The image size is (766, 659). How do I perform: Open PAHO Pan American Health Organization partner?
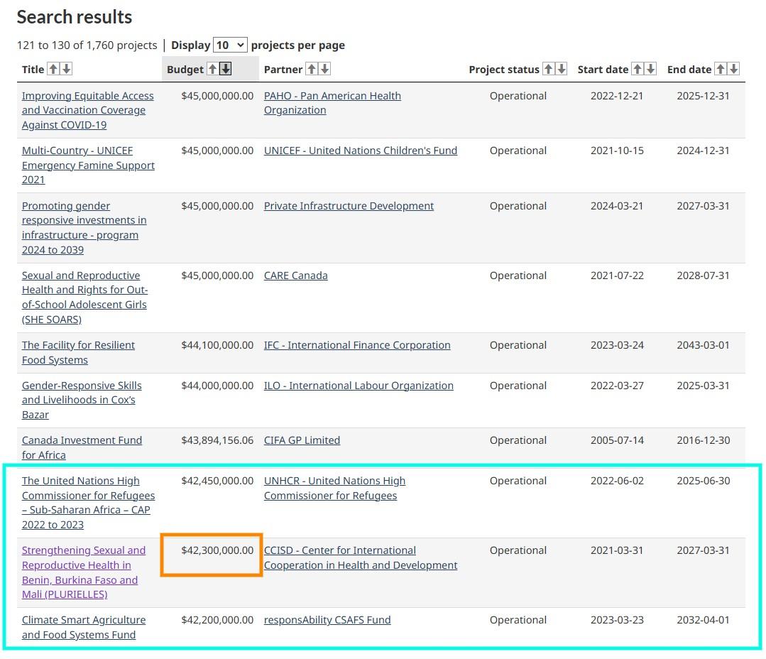333,103
